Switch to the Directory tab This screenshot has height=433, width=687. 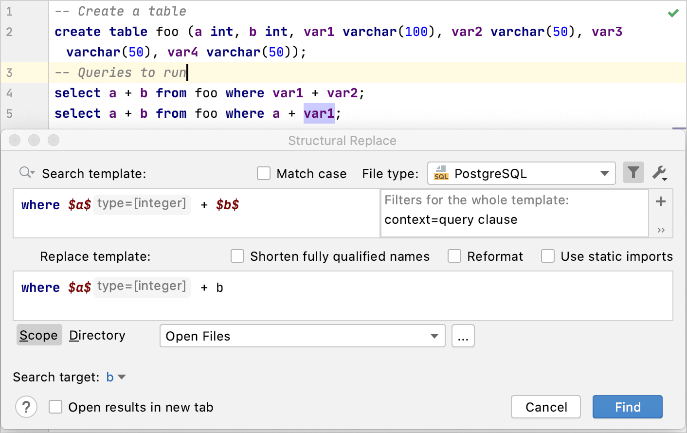tap(97, 335)
